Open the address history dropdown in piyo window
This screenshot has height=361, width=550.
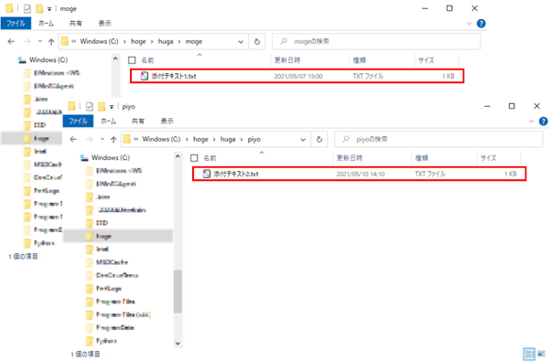click(303, 140)
